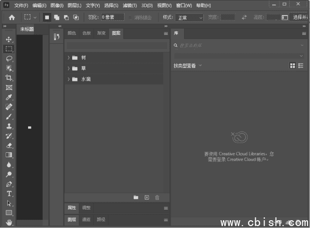Image resolution: width=310 pixels, height=228 pixels.
Task: Choose Subtract from selection mode
Action: pos(66,17)
